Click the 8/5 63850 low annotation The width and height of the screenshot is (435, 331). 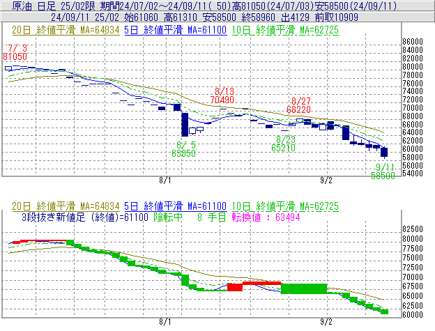click(x=183, y=149)
